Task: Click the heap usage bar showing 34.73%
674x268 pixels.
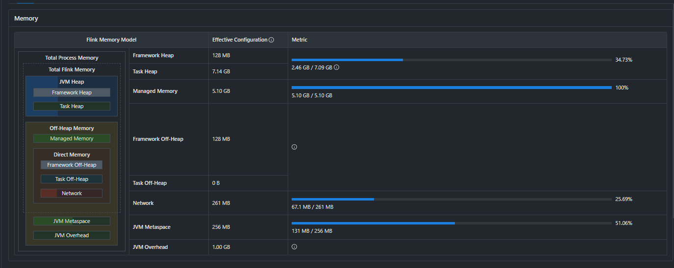Action: [x=451, y=60]
